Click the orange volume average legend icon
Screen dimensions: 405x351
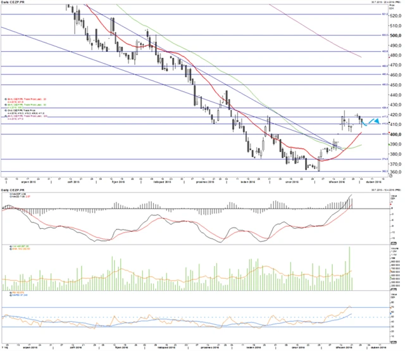tap(11, 249)
